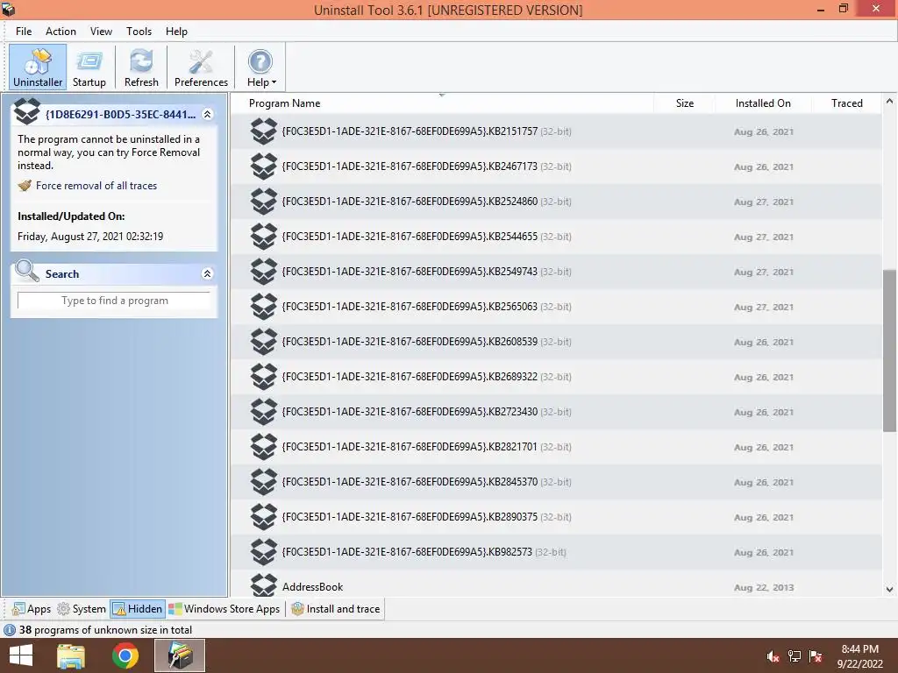898x673 pixels.
Task: Select program name ending in KB2549743
Action: click(x=410, y=272)
